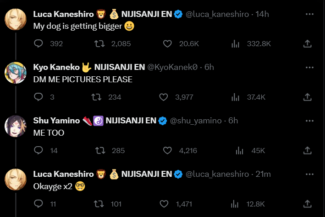
Task: Reply to Kyo Kaneko's tweet
Action: click(39, 97)
